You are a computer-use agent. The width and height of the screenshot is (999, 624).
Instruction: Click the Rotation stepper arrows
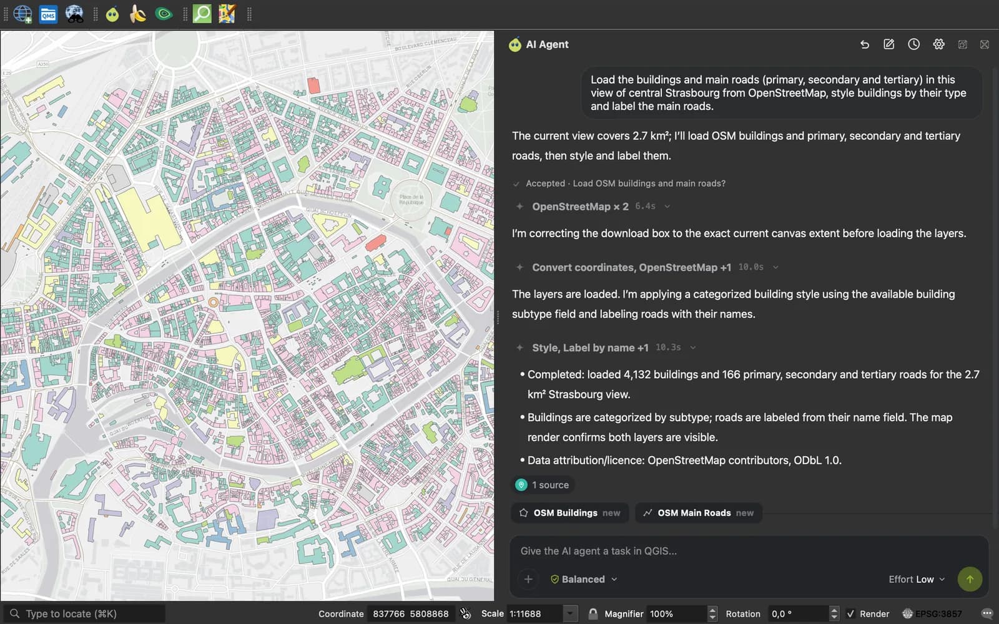(x=834, y=613)
